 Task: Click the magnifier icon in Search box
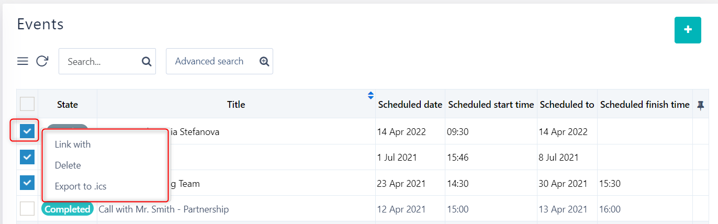click(x=147, y=61)
